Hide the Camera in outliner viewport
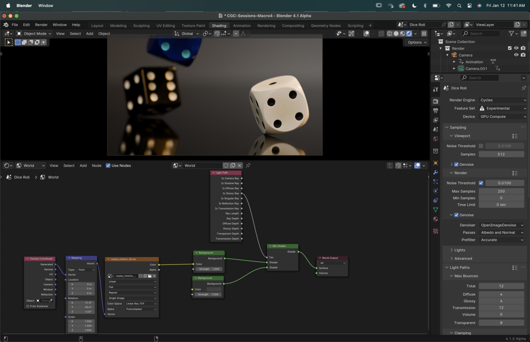 [x=516, y=55]
